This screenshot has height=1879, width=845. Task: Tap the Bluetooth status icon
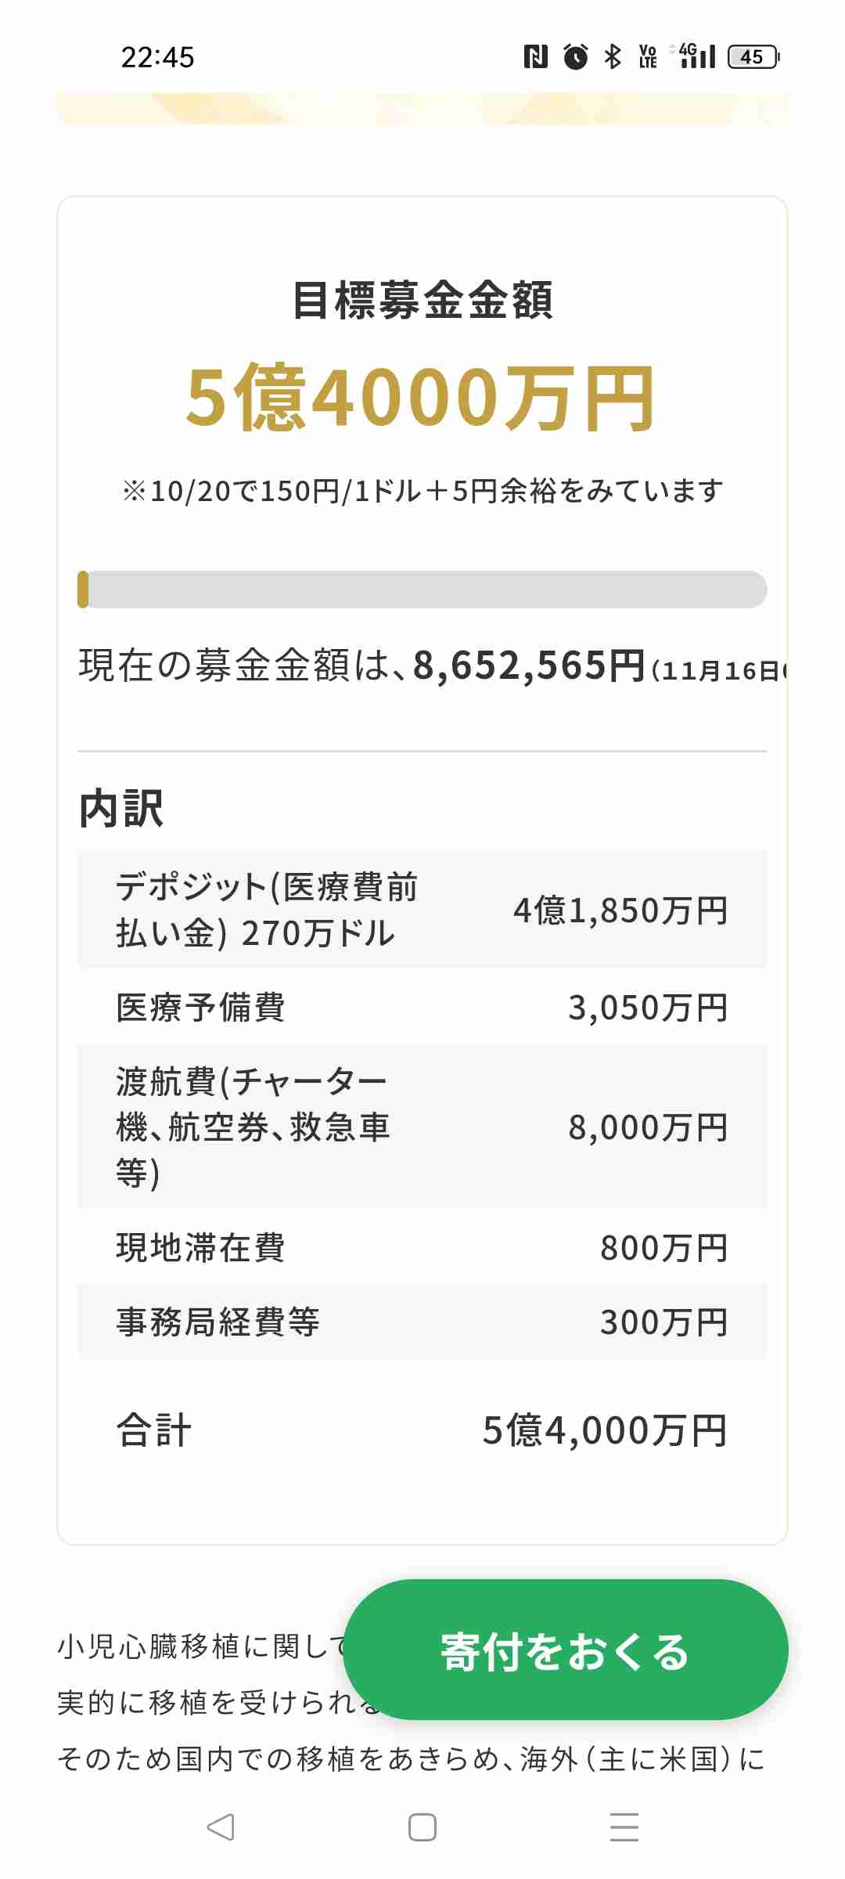click(x=613, y=56)
